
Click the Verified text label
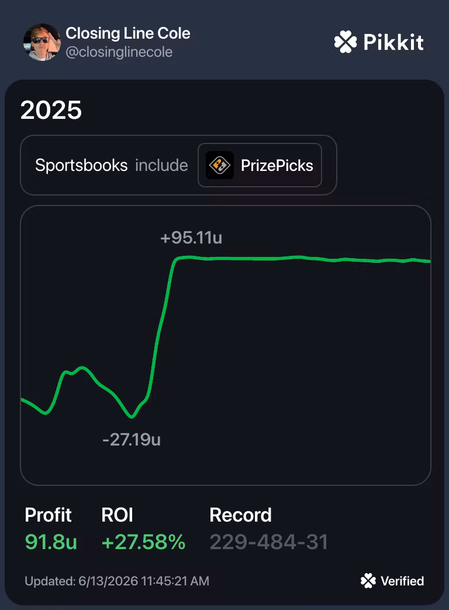[x=402, y=581]
